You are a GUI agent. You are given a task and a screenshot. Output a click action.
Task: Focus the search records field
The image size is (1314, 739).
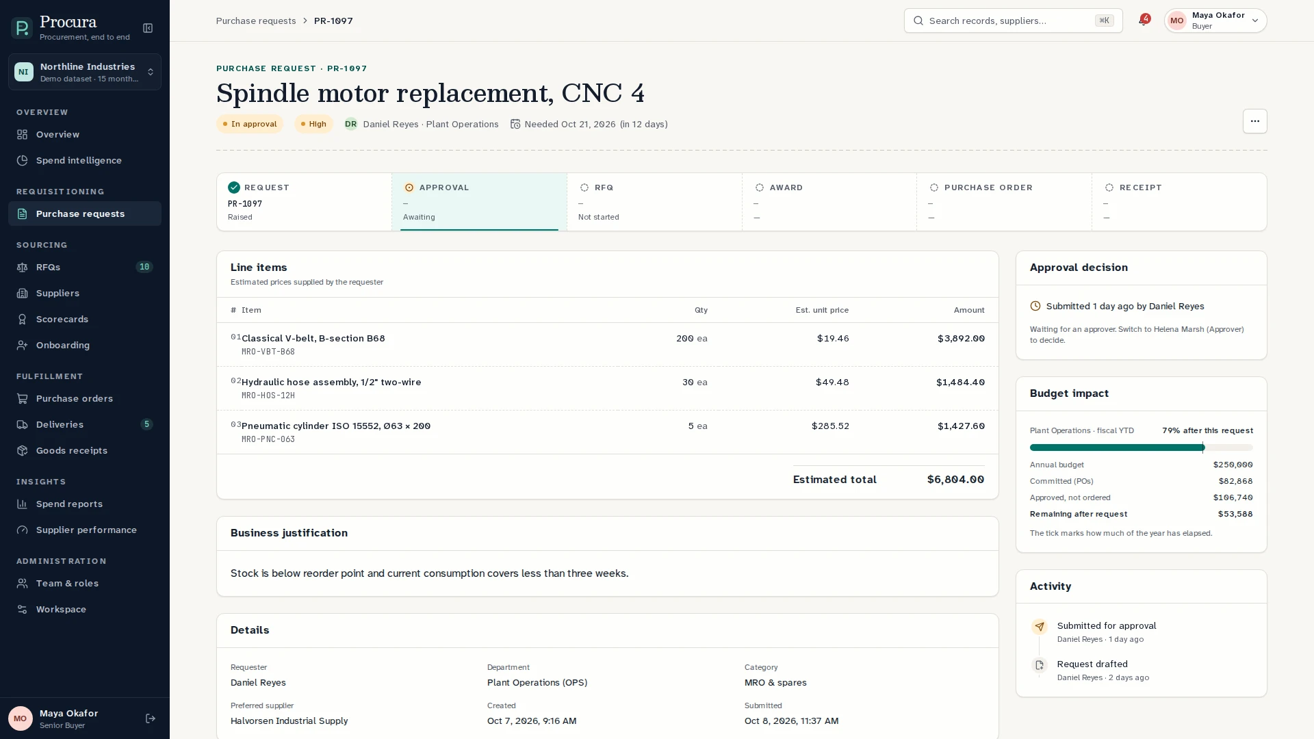pyautogui.click(x=1013, y=21)
